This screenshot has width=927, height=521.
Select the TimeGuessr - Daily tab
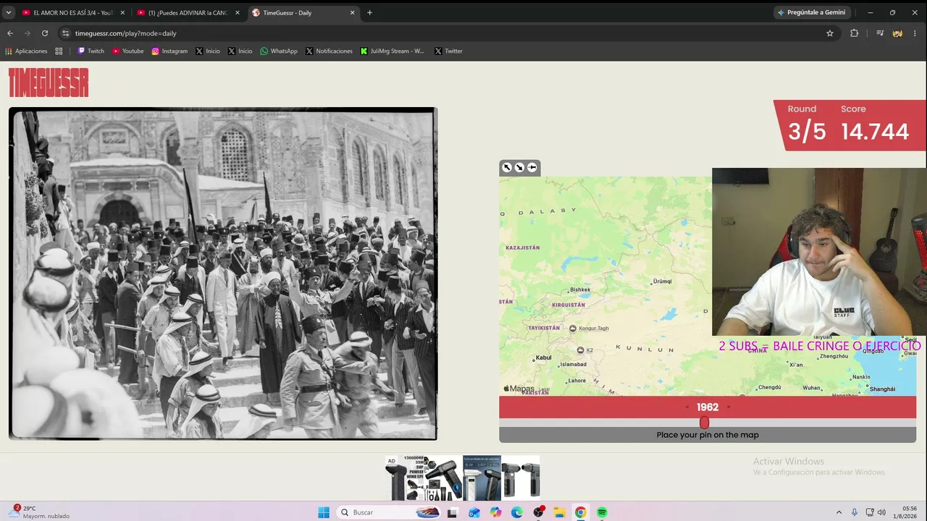303,12
